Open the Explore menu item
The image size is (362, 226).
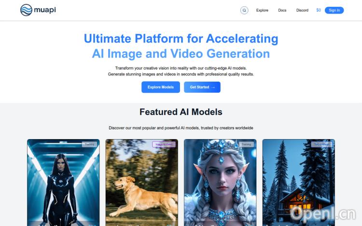click(262, 10)
